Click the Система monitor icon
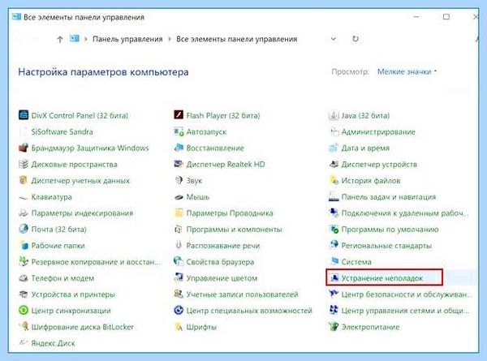 [x=334, y=261]
